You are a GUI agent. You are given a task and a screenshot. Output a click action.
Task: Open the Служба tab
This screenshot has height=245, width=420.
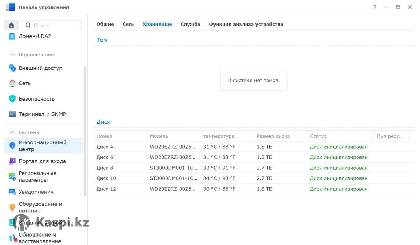tap(190, 24)
